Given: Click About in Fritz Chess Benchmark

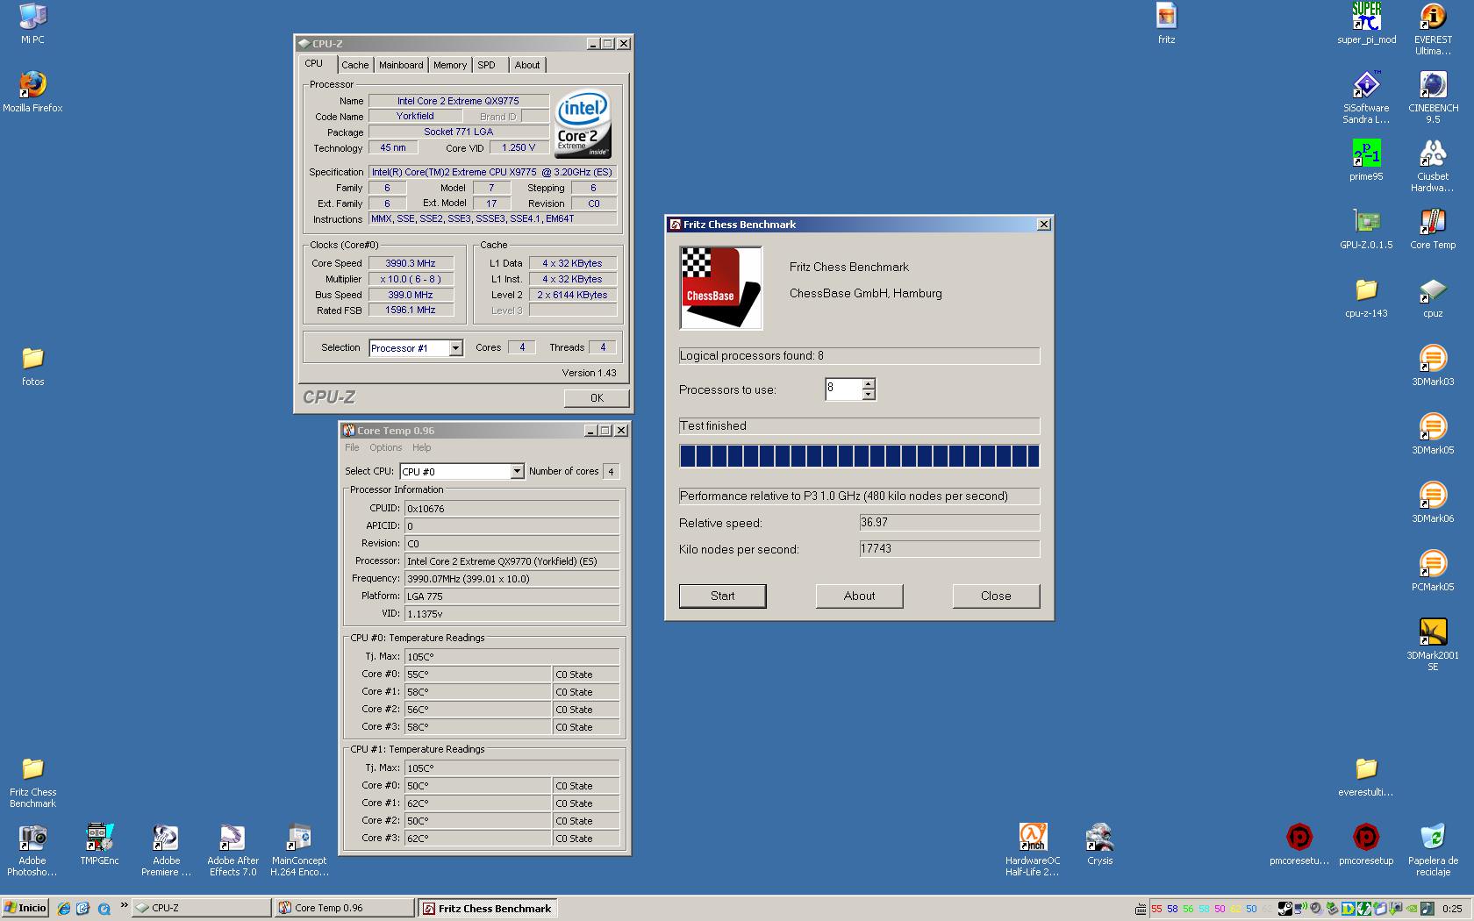Looking at the screenshot, I should (x=859, y=596).
